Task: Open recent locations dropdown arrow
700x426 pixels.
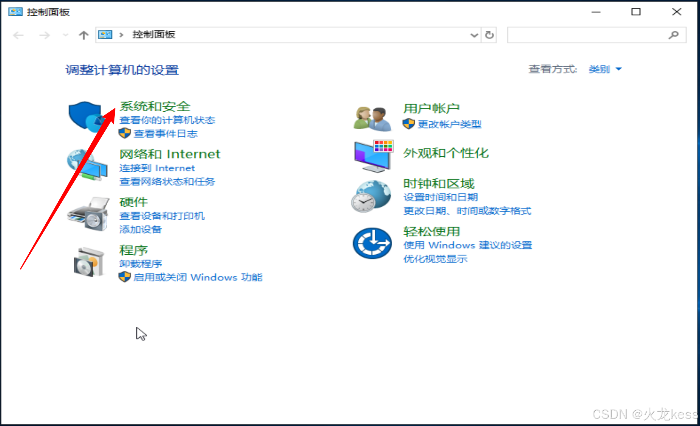Action: [66, 35]
